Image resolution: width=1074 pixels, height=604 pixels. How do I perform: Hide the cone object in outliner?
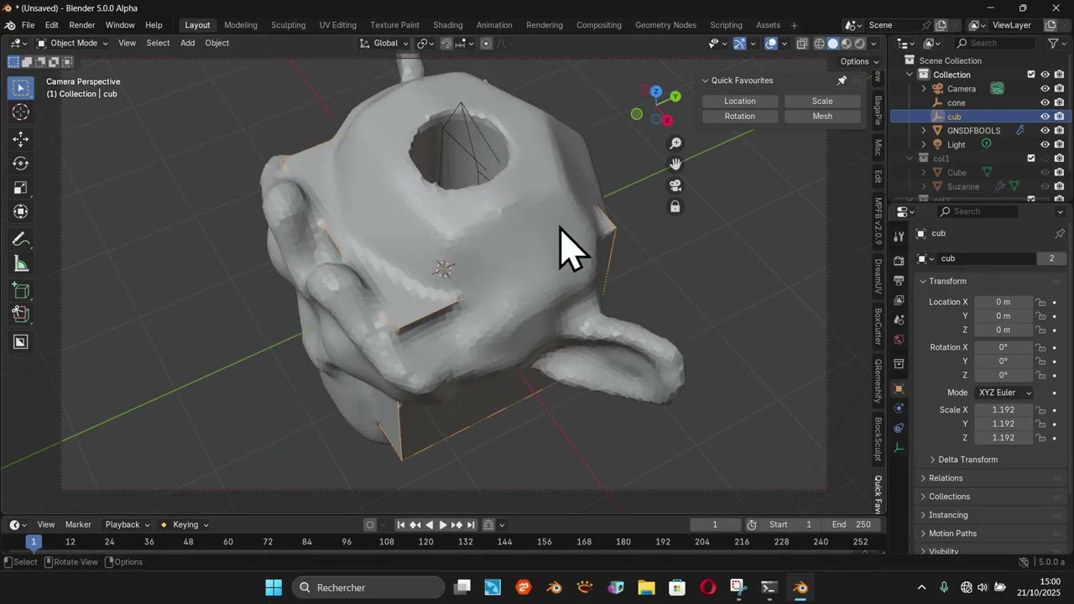pyautogui.click(x=1045, y=102)
